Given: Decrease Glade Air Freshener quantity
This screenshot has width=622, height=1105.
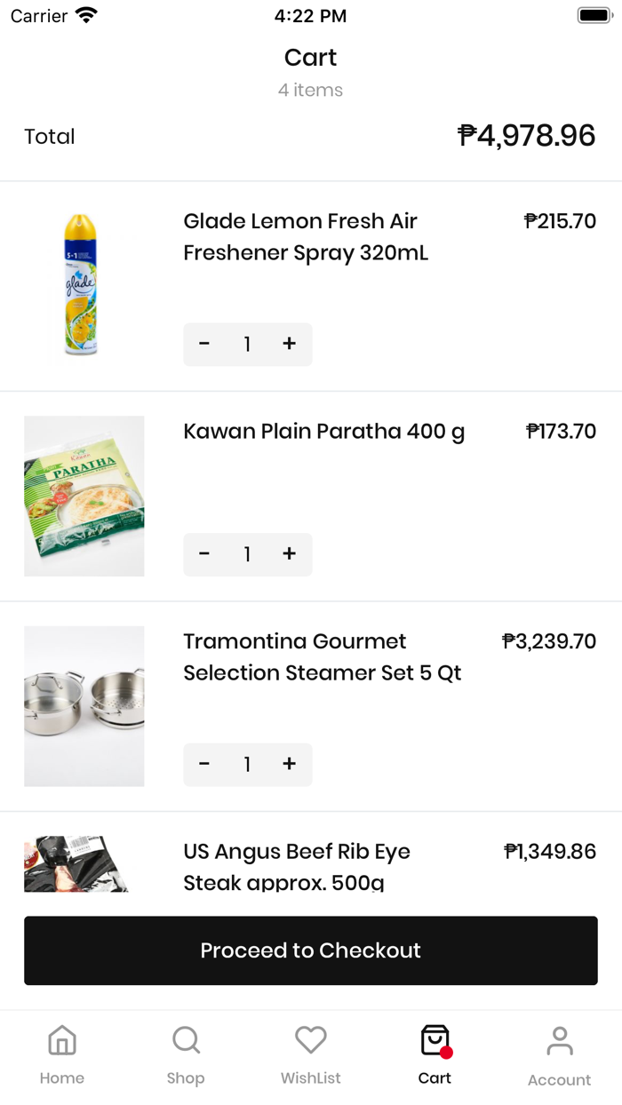Looking at the screenshot, I should pyautogui.click(x=204, y=344).
